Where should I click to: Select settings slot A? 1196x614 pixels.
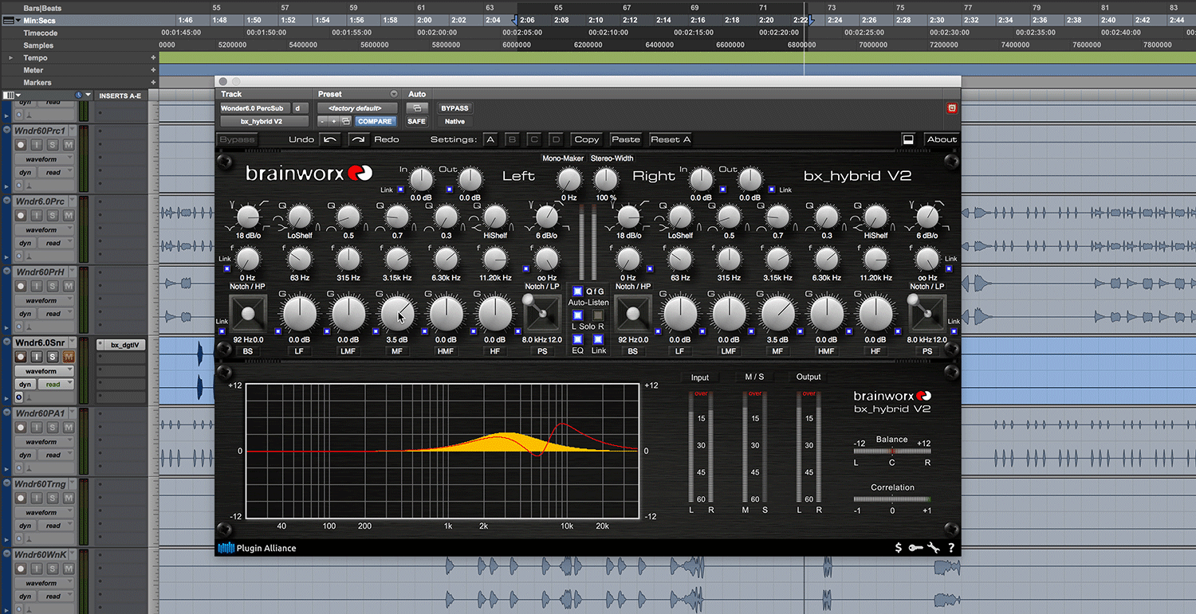[490, 139]
